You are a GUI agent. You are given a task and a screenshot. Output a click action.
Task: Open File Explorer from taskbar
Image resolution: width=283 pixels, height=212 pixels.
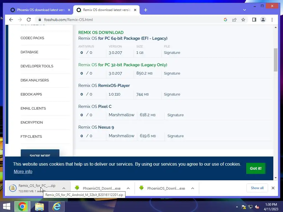click(x=40, y=206)
